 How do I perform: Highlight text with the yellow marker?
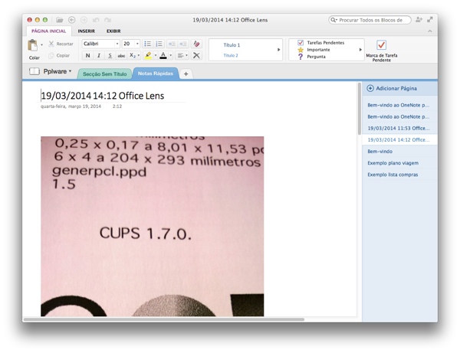pos(148,55)
